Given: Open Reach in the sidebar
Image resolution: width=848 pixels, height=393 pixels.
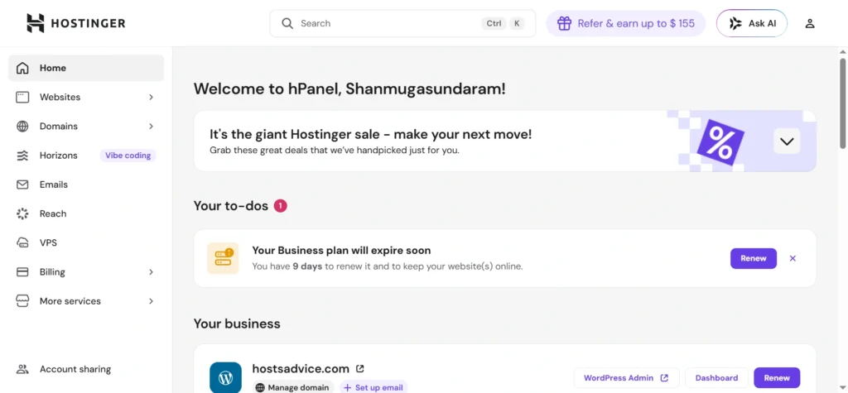Looking at the screenshot, I should click(x=52, y=213).
